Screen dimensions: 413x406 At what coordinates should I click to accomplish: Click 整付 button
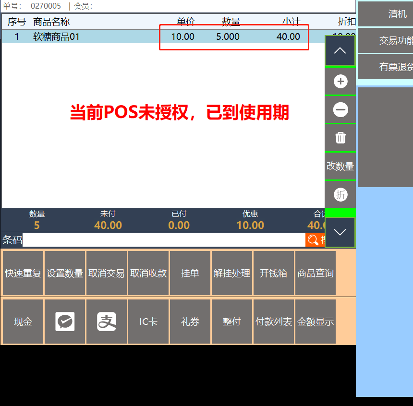click(232, 322)
